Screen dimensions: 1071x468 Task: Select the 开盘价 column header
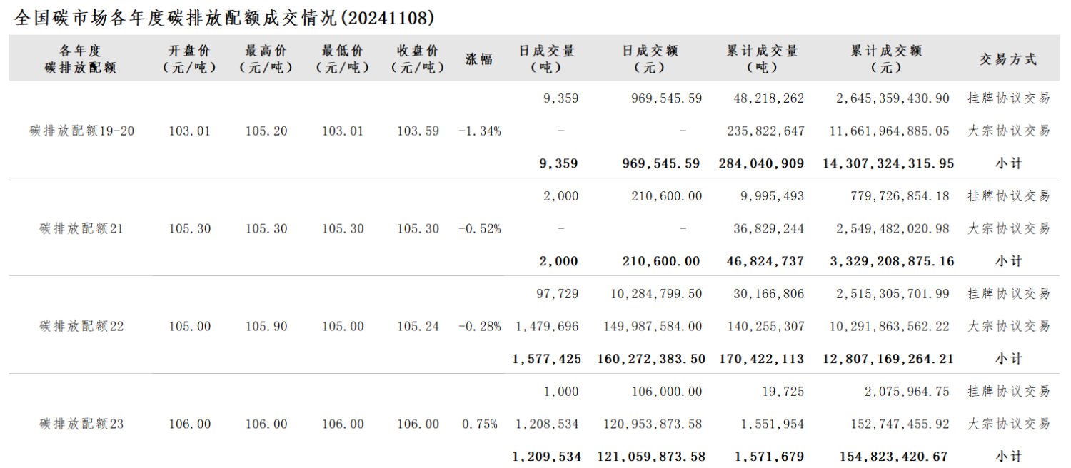pyautogui.click(x=189, y=59)
